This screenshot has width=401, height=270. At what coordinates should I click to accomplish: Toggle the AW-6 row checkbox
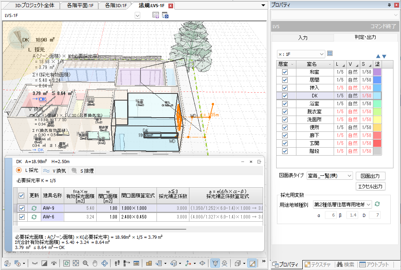22,217
